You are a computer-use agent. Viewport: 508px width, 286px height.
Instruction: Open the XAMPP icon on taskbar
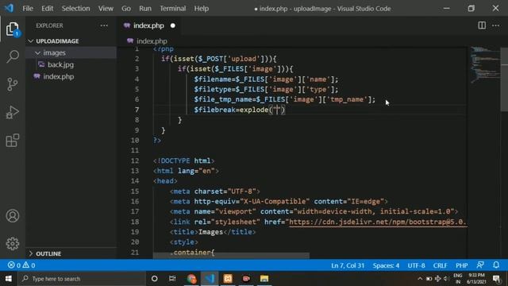click(x=228, y=279)
